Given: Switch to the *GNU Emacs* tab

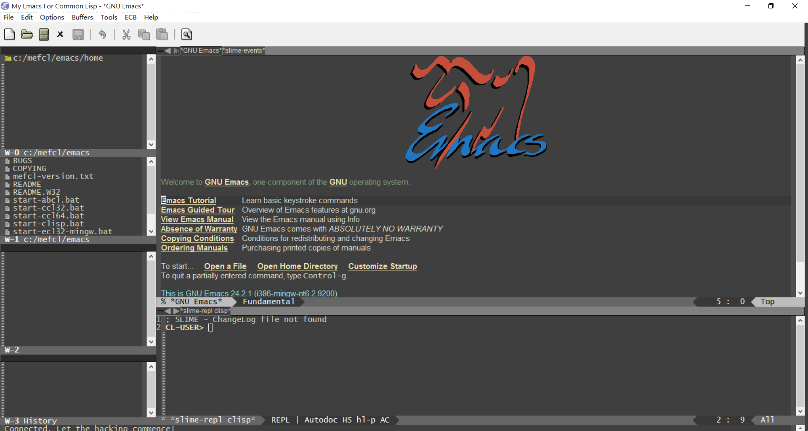Looking at the screenshot, I should click(201, 50).
